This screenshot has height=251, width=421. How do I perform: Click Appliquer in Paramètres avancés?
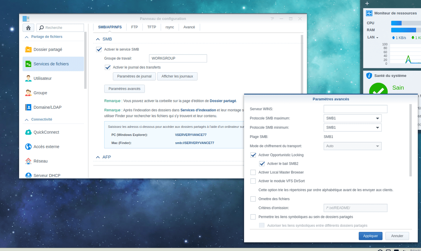click(x=370, y=236)
